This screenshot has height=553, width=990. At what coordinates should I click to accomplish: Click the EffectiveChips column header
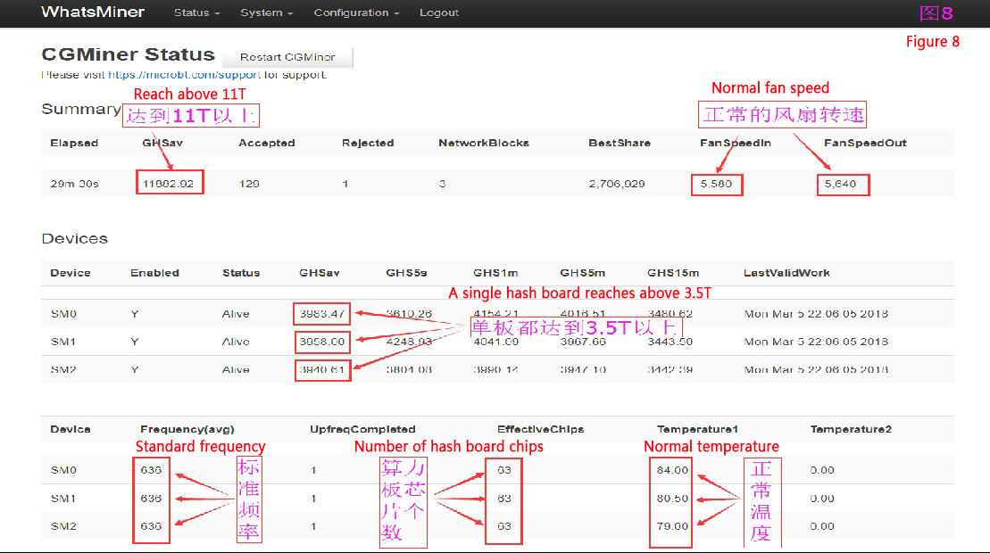pyautogui.click(x=540, y=429)
